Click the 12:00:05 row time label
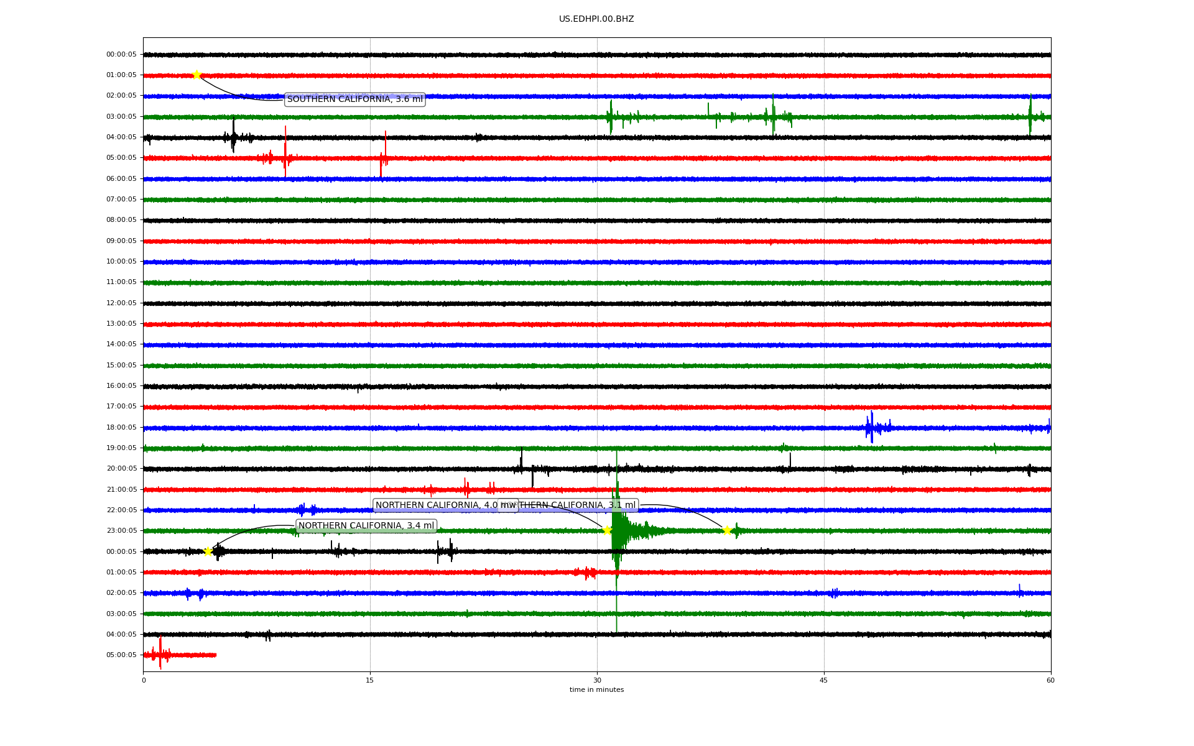The image size is (1194, 746). click(121, 303)
